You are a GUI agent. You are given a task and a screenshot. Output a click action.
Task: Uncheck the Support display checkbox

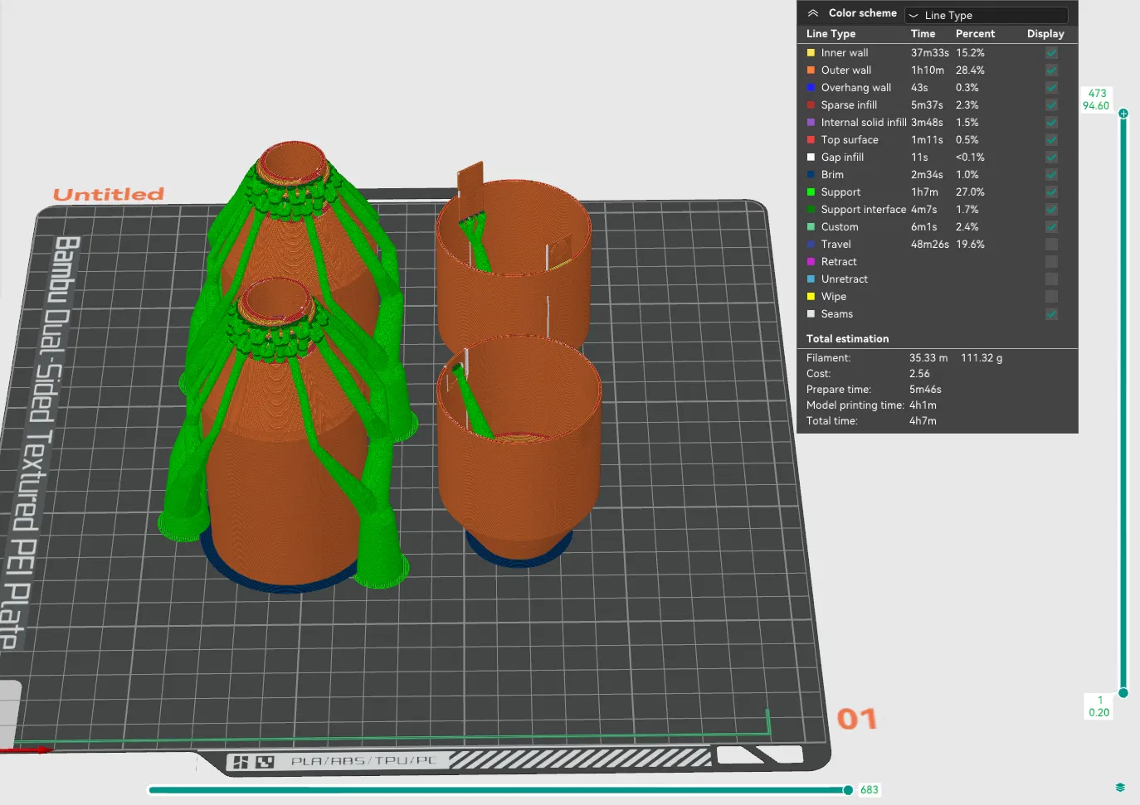click(x=1051, y=192)
